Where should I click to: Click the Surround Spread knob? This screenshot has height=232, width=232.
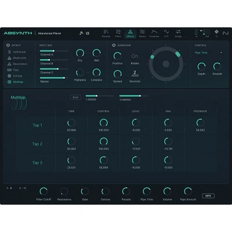[x=117, y=74]
